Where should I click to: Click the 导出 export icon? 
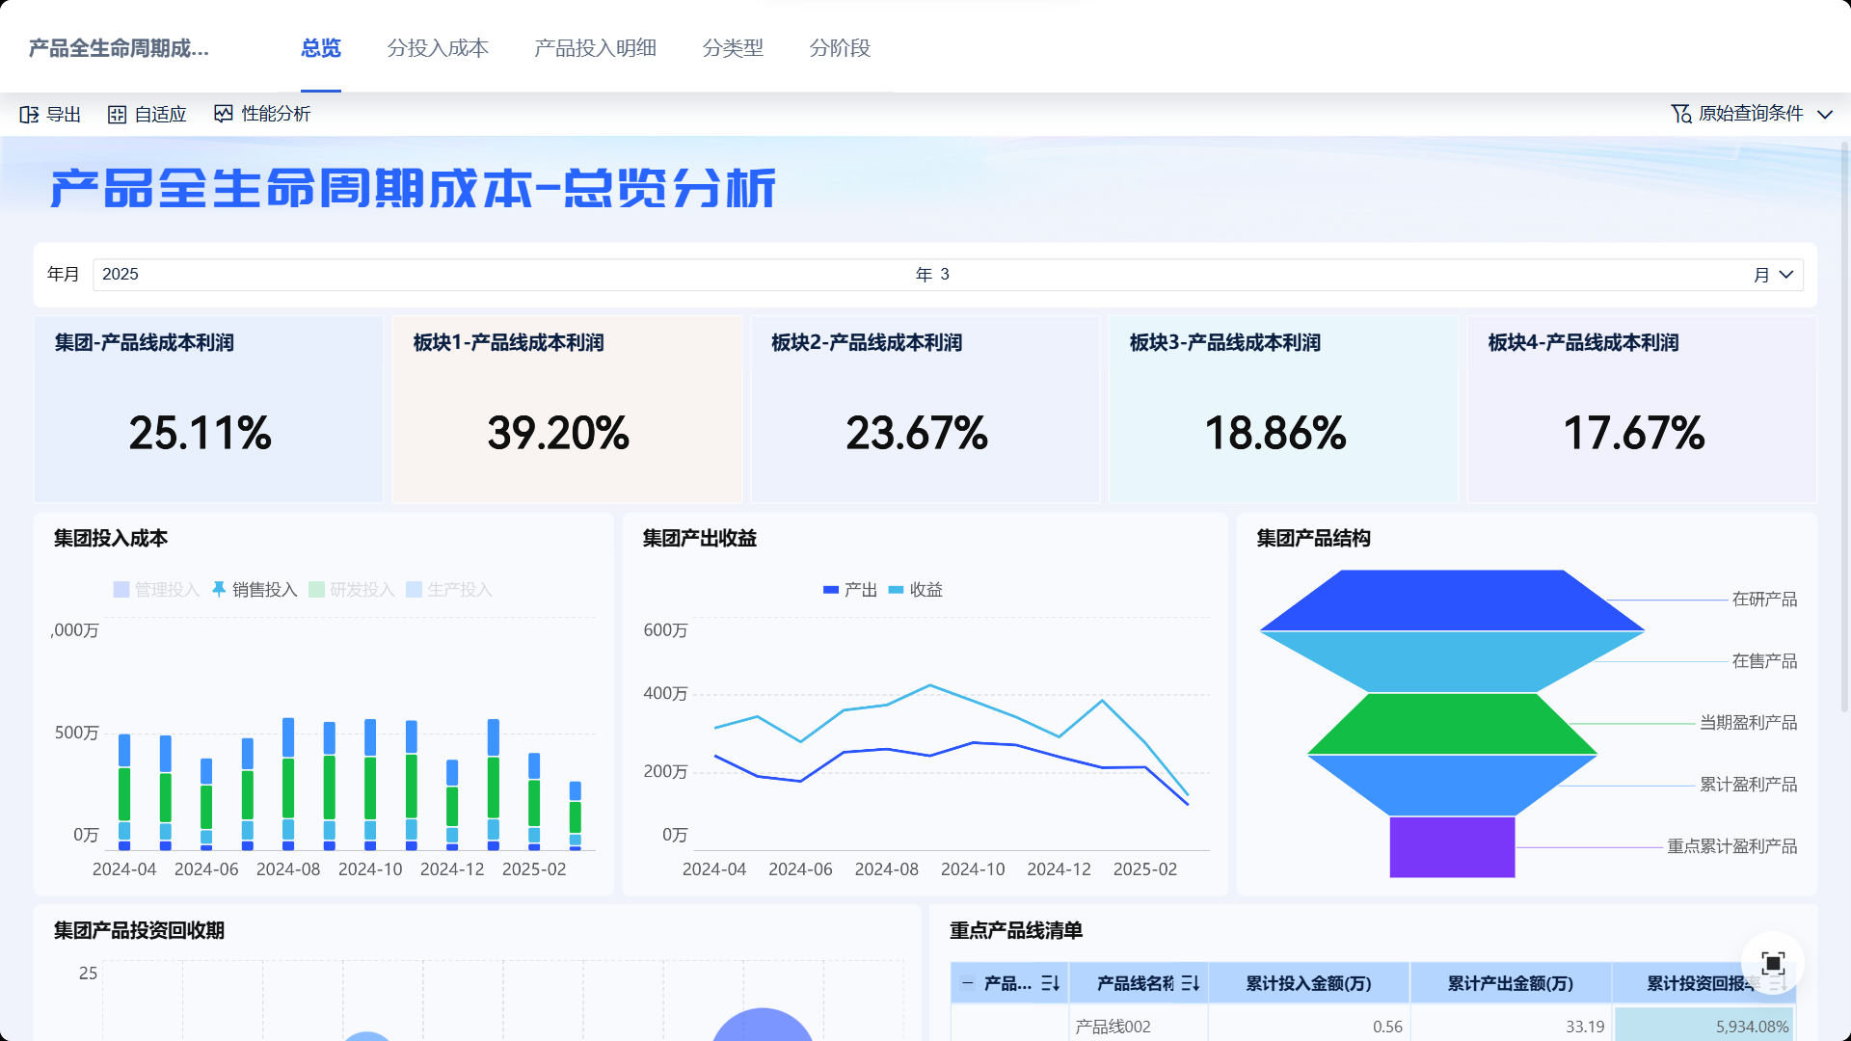pos(29,115)
